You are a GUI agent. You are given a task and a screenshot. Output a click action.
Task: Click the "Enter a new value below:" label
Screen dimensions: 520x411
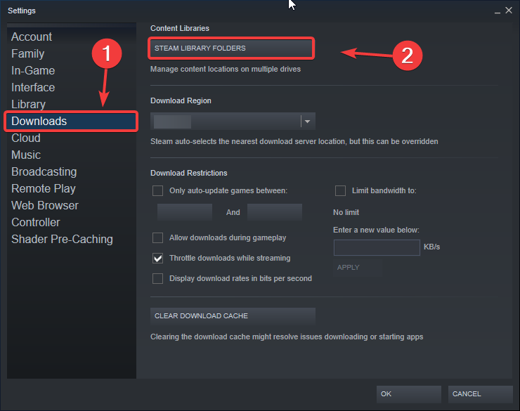(x=376, y=230)
